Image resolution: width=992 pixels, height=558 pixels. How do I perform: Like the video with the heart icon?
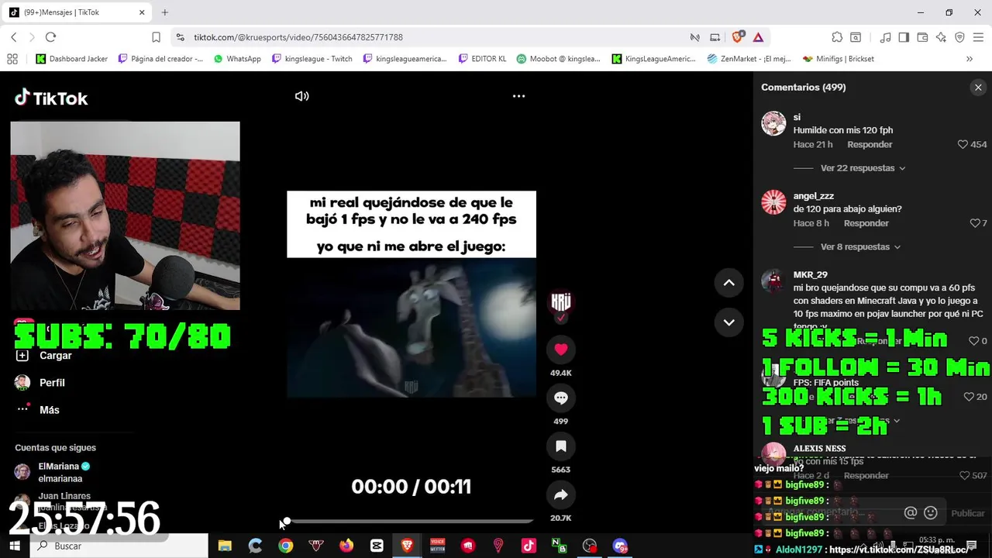(561, 350)
